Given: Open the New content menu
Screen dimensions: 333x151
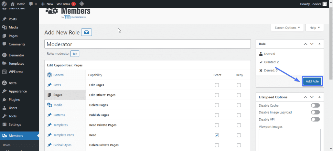Looking at the screenshot, I should pyautogui.click(x=47, y=4).
